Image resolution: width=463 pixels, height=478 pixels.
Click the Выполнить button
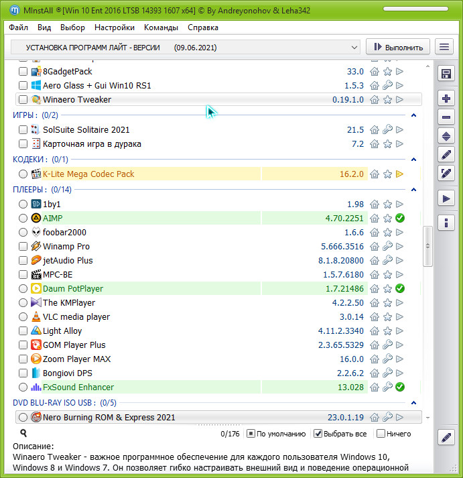(398, 47)
